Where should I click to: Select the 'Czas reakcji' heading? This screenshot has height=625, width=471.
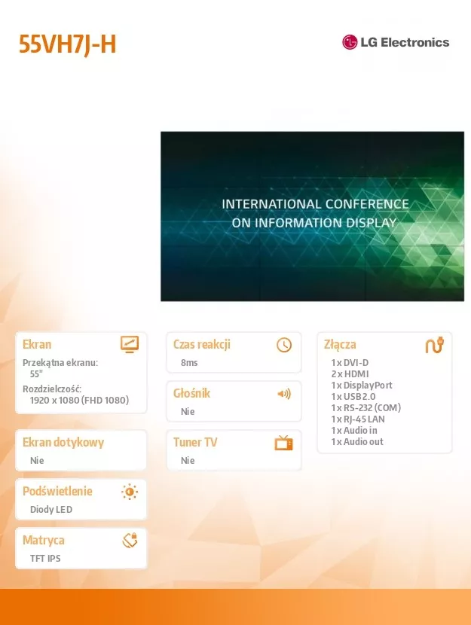[x=202, y=344]
